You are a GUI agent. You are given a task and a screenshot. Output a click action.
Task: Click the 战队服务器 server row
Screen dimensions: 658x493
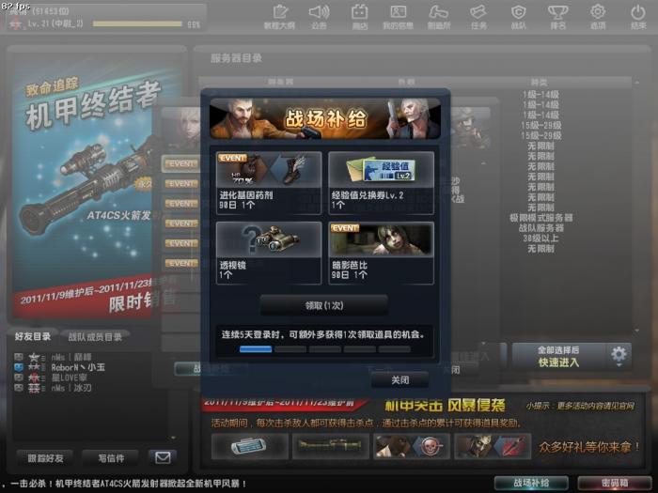coord(540,228)
